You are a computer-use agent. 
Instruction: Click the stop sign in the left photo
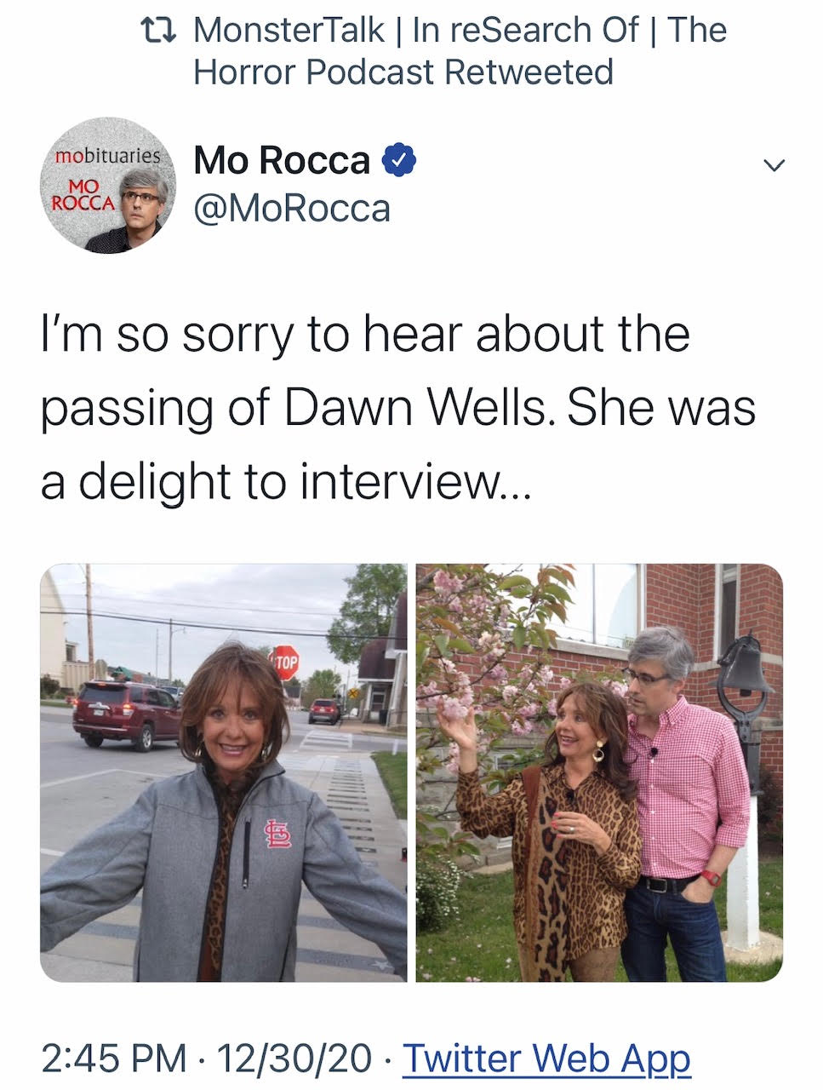pos(285,662)
